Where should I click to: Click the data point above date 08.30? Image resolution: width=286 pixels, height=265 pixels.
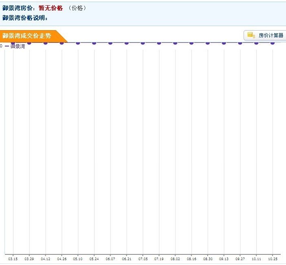pyautogui.click(x=208, y=43)
